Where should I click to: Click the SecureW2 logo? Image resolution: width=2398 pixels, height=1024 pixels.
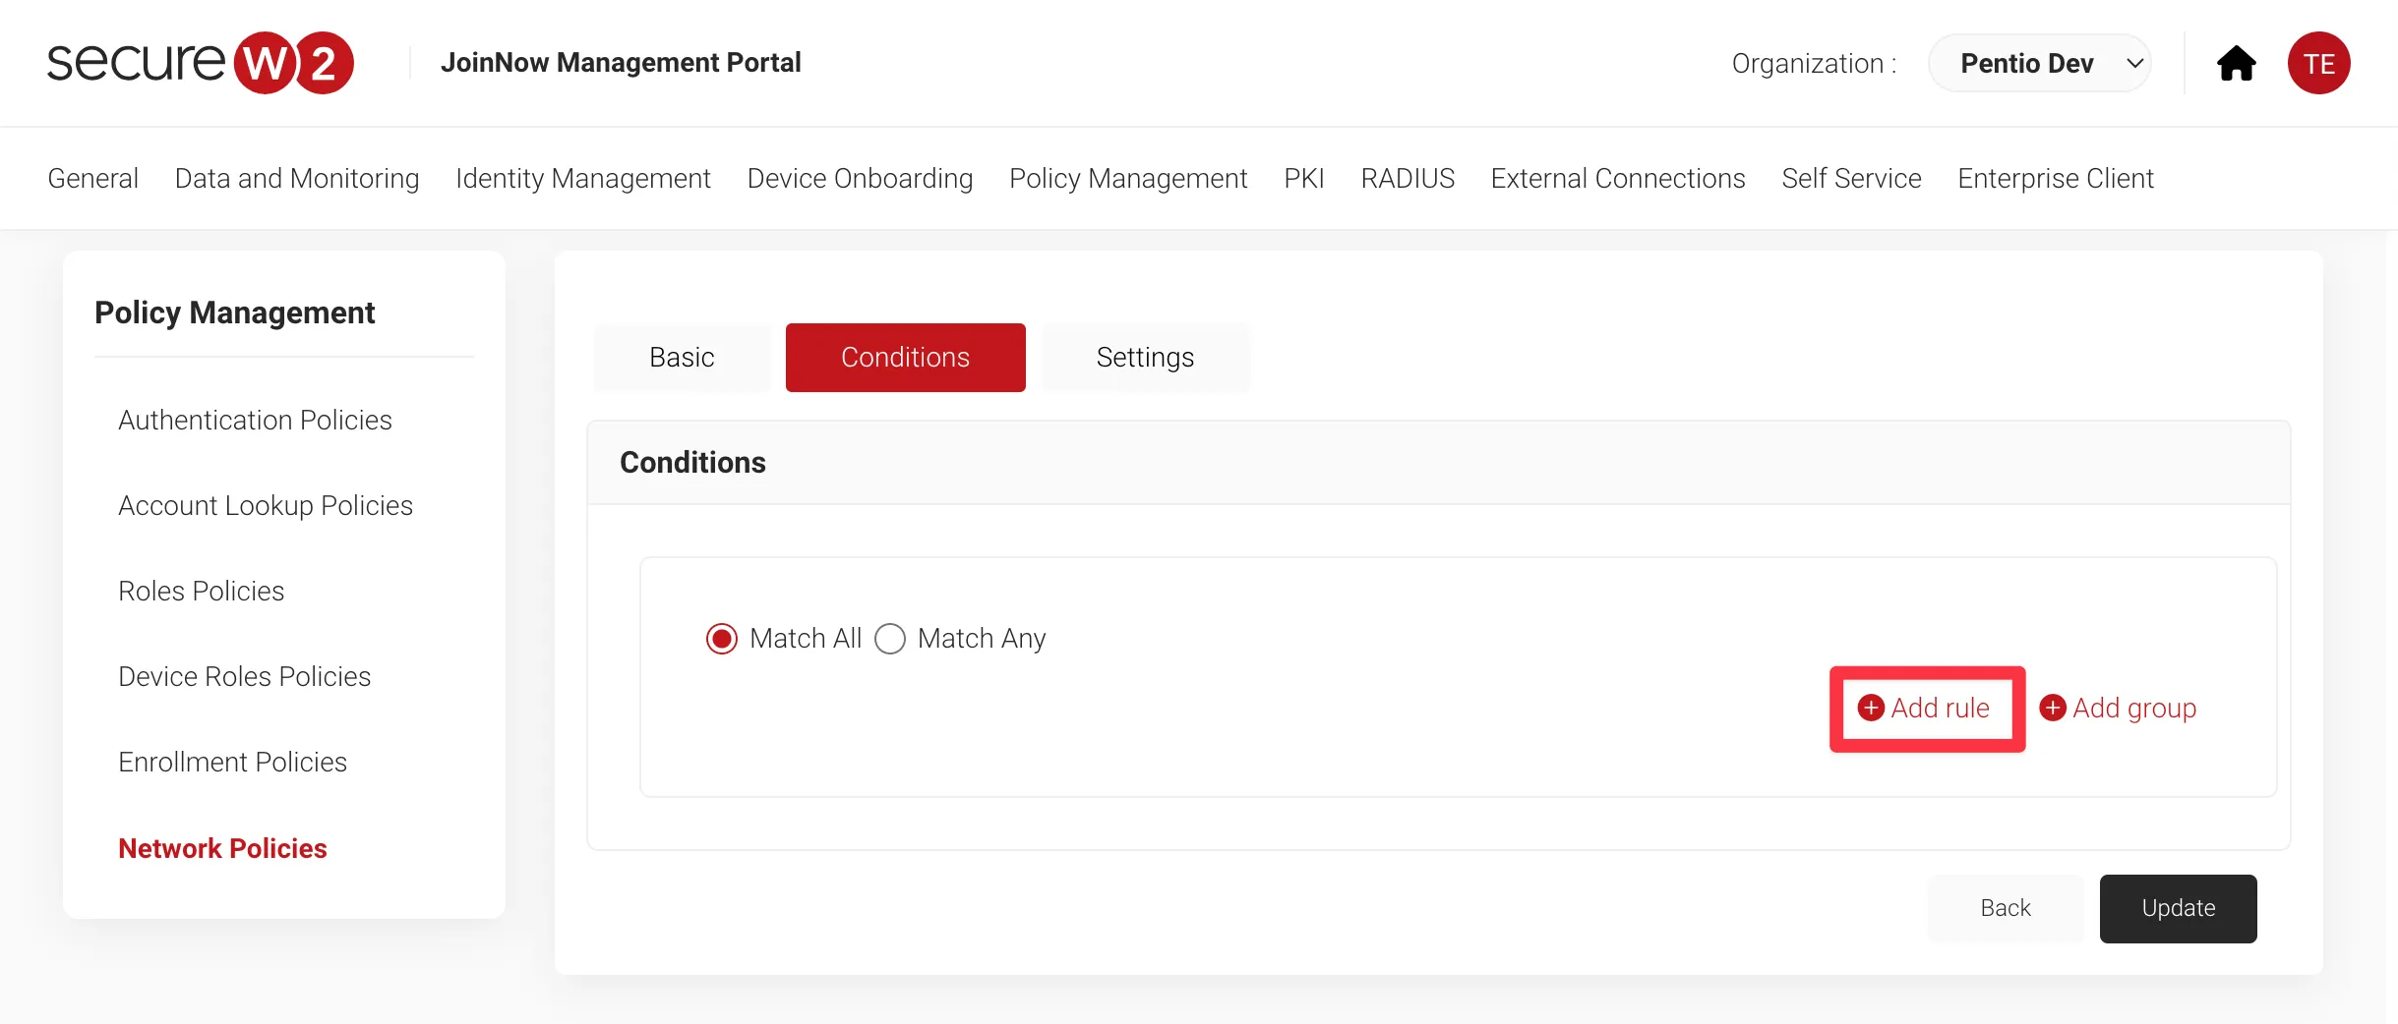point(201,63)
